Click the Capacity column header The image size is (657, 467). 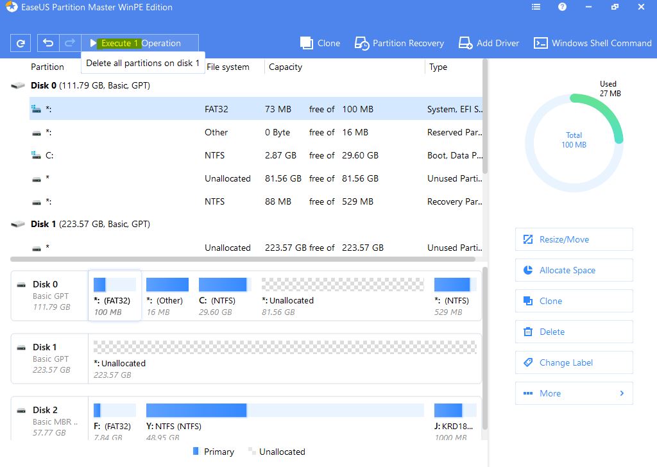tap(286, 67)
